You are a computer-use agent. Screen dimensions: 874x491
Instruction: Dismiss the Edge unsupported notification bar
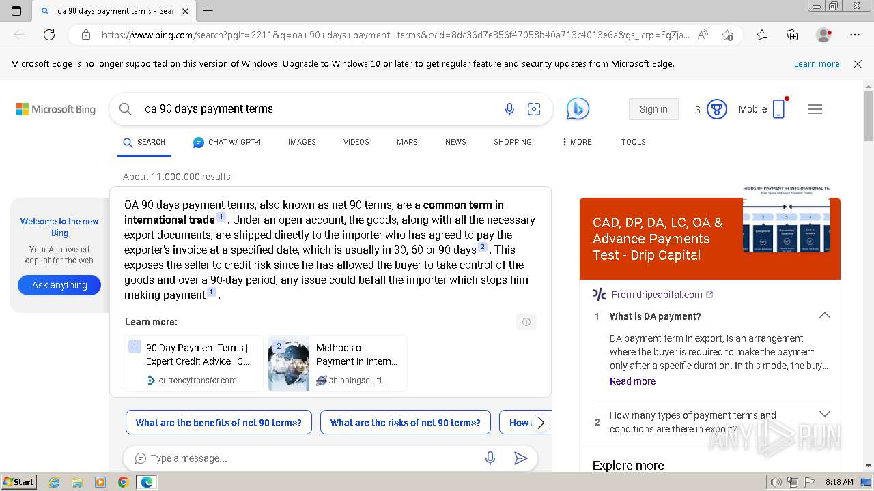[x=858, y=64]
